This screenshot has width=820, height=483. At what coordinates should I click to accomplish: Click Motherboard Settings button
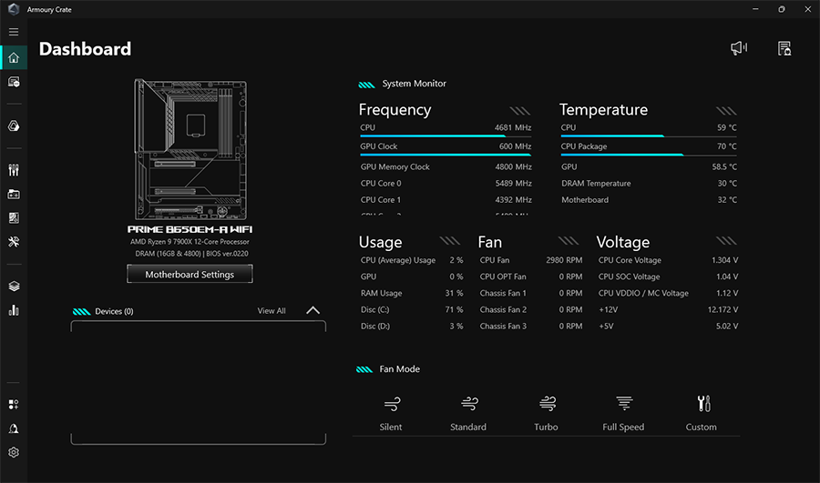190,274
